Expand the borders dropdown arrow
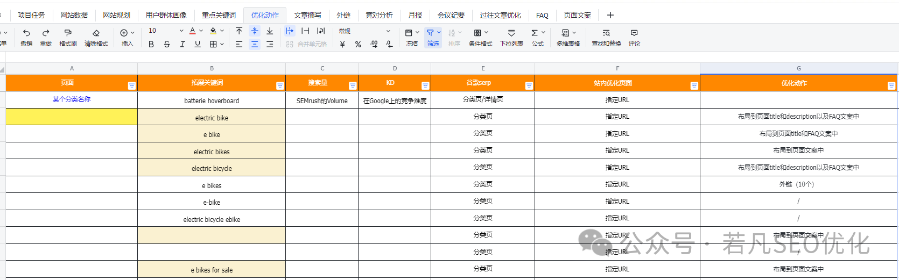Image resolution: width=899 pixels, height=280 pixels. (x=221, y=44)
